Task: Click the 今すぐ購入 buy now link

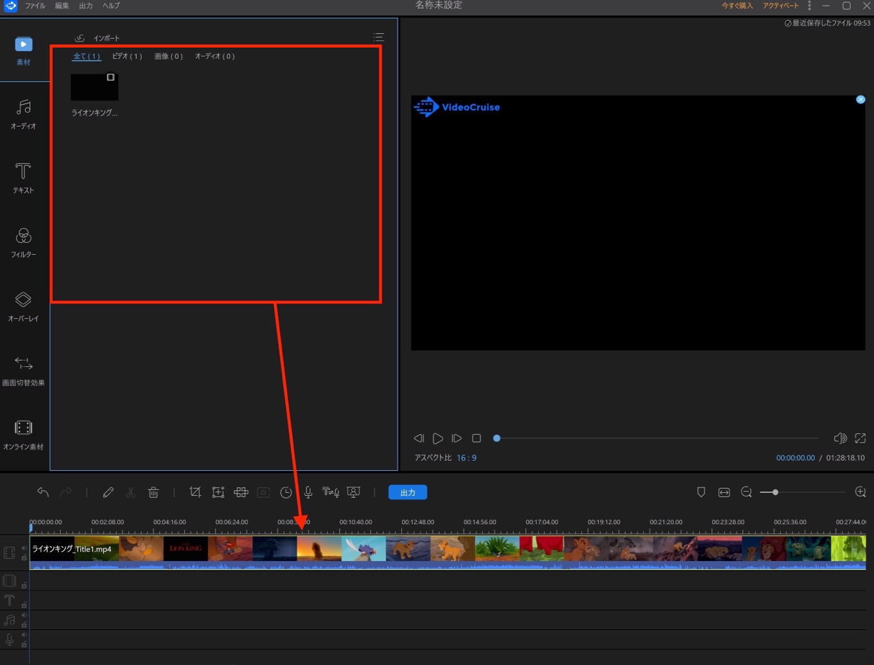Action: (737, 6)
